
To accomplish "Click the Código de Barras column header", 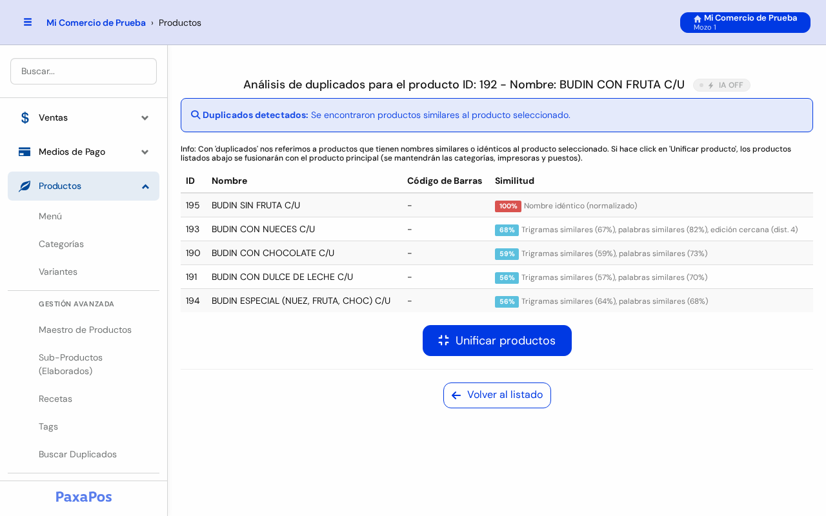I will [445, 181].
